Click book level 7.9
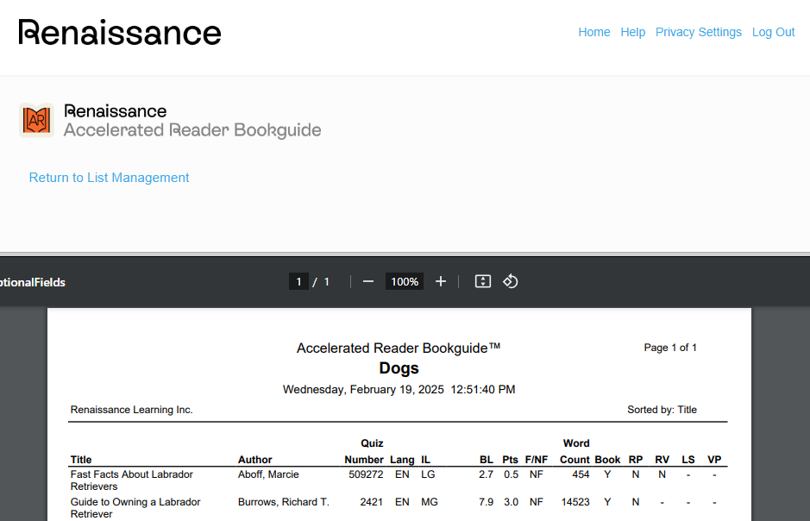Screen dimensions: 810x521 click(486, 502)
